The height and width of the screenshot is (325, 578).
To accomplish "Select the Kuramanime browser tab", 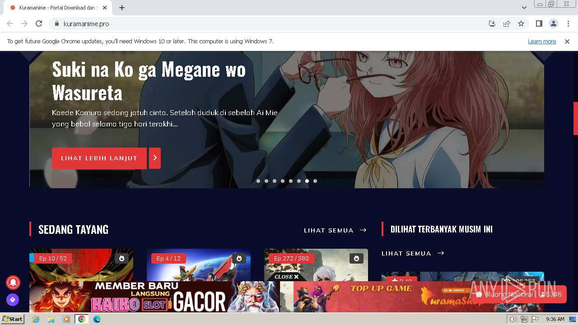I will [59, 8].
